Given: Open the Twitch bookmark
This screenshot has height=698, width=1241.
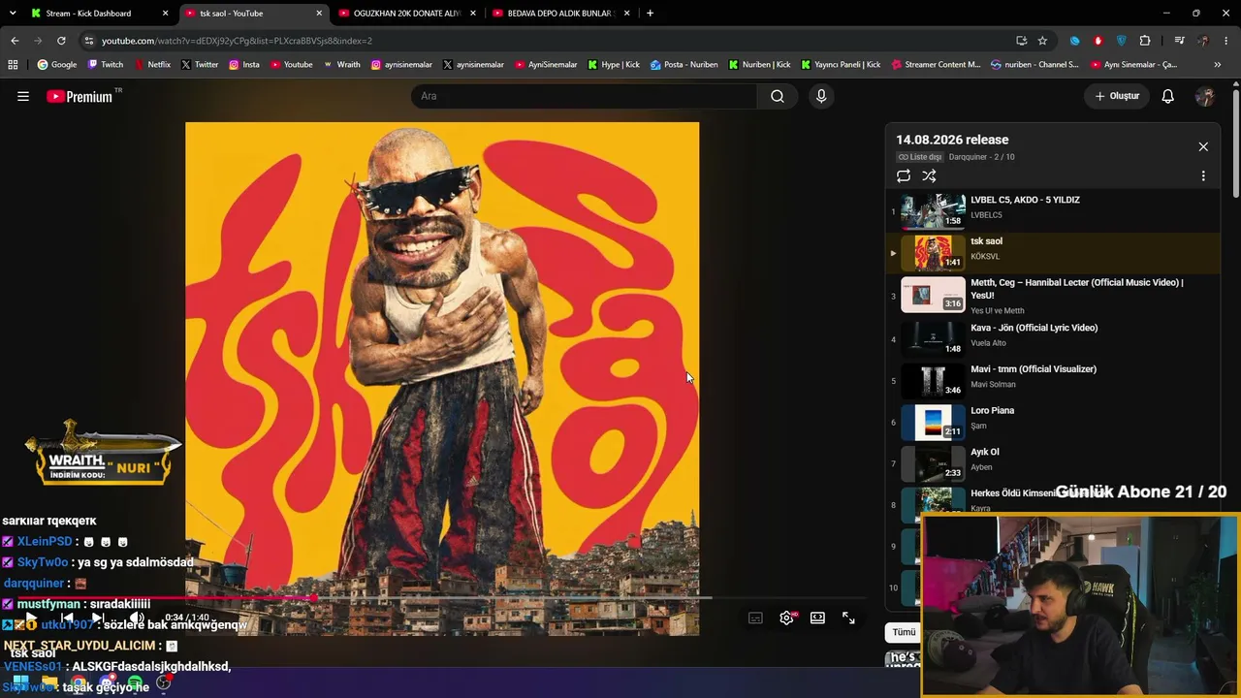Looking at the screenshot, I should (x=105, y=65).
